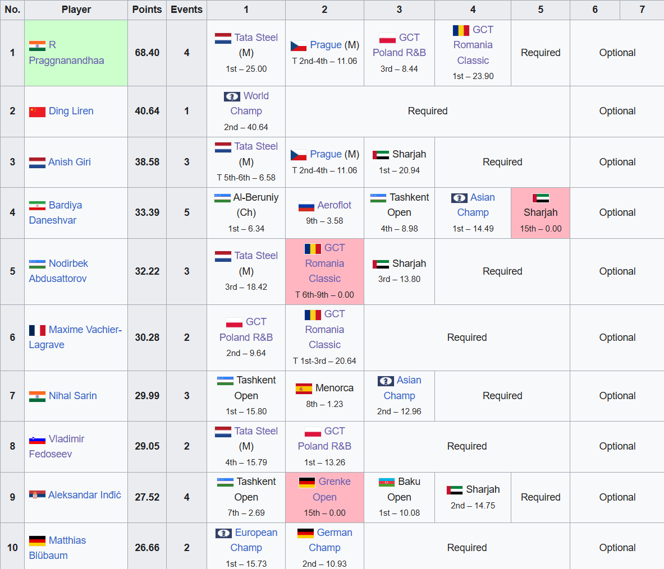Click the Spain flag next to Menorca
The image size is (664, 569).
[x=304, y=388]
